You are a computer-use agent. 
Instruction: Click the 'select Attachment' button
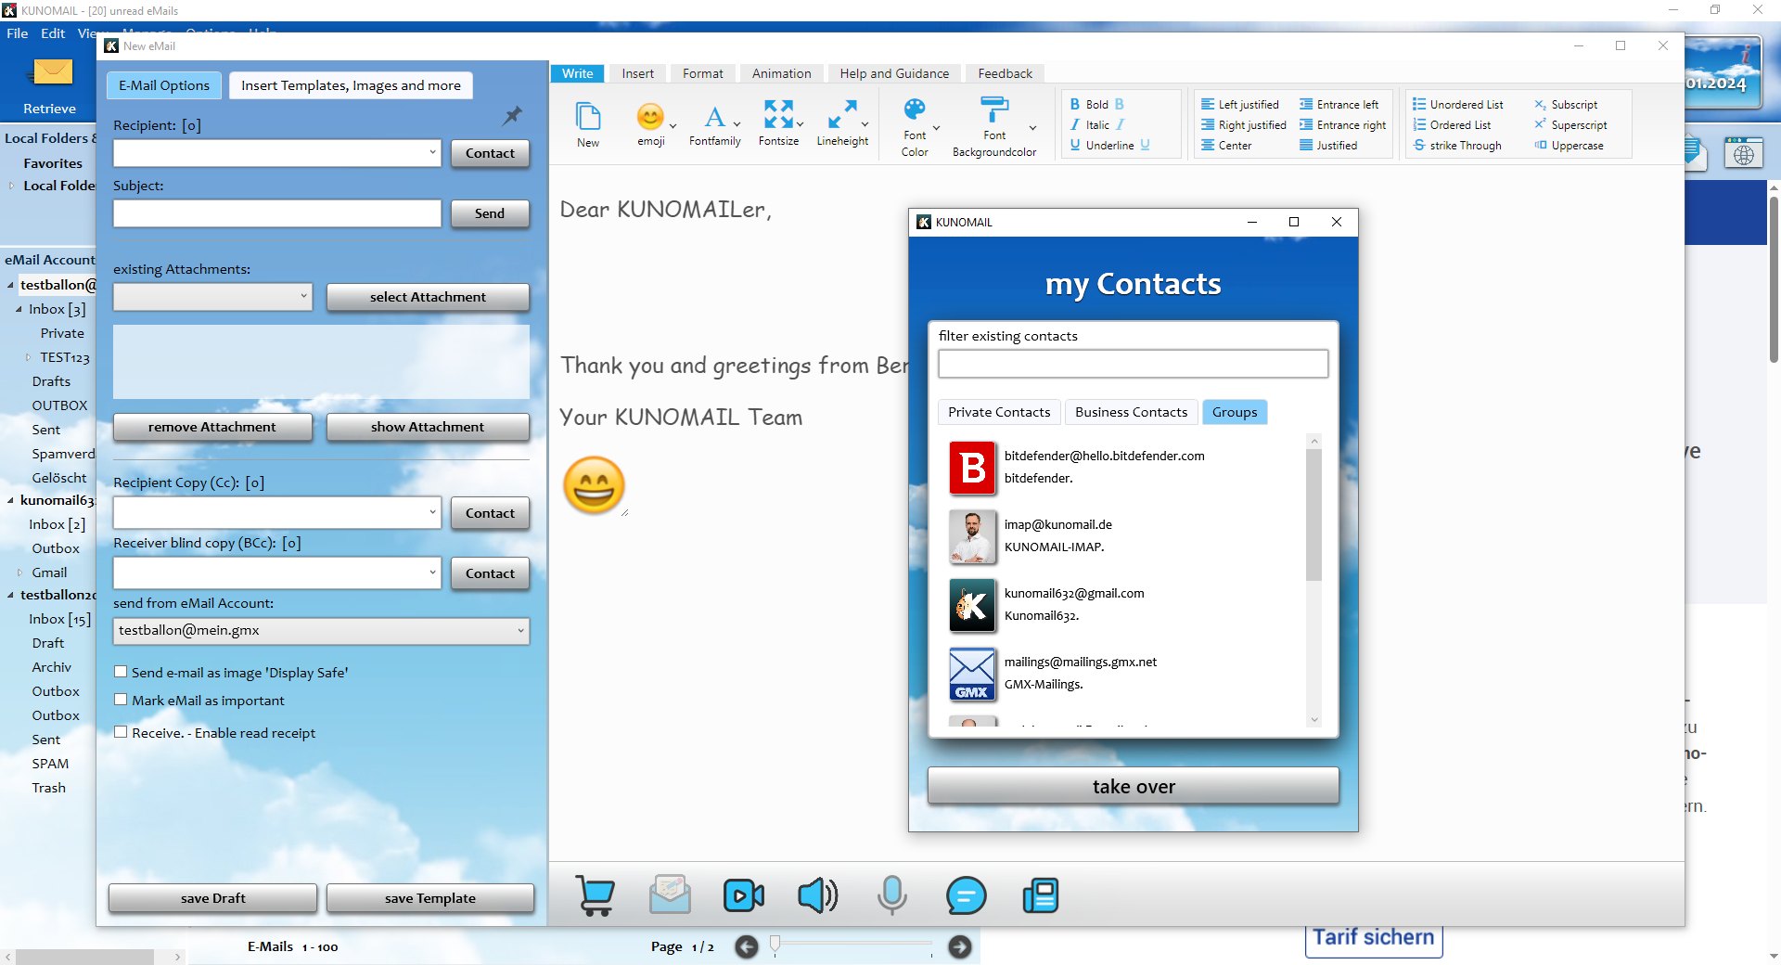428,297
